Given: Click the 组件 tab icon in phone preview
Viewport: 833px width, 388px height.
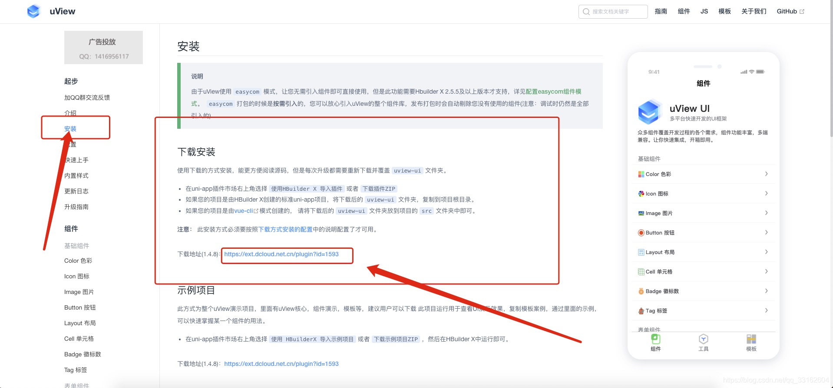Looking at the screenshot, I should pos(656,339).
